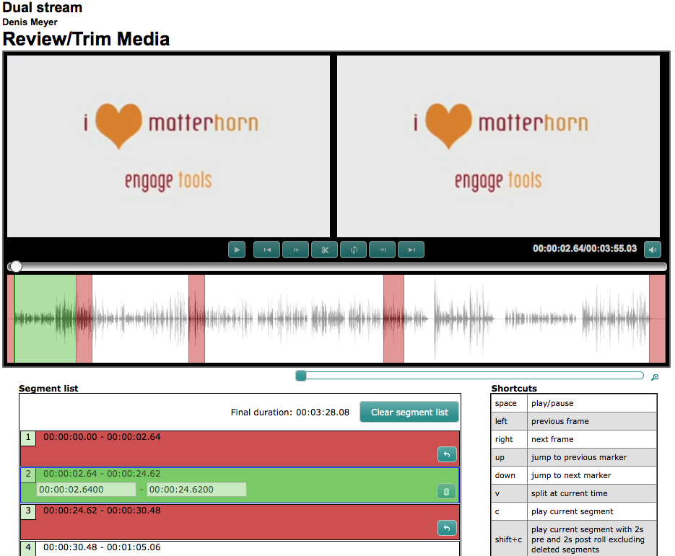Click the author name Denis Meyer
The height and width of the screenshot is (556, 675).
tap(30, 22)
